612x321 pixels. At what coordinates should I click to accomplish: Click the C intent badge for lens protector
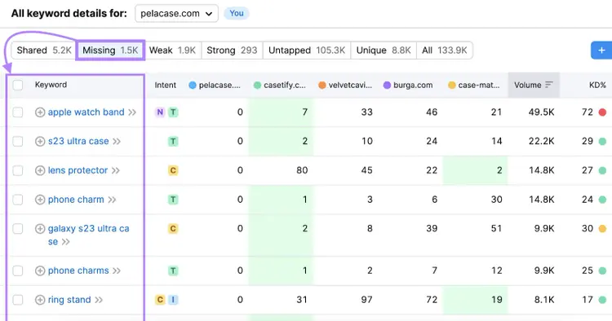(x=173, y=170)
